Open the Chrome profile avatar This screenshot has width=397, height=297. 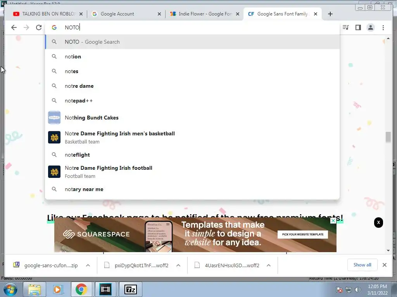[371, 27]
